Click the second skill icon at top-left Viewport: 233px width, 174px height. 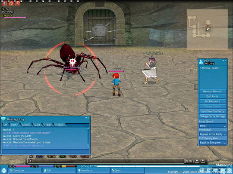point(11,3)
